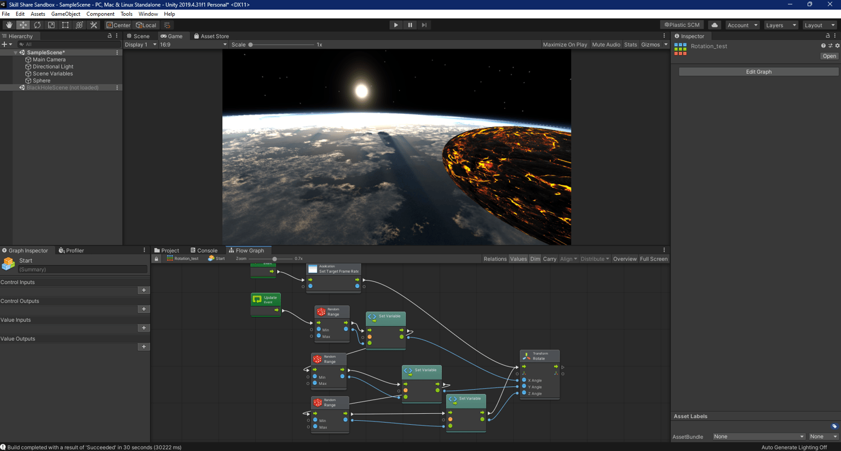Image resolution: width=841 pixels, height=451 pixels.
Task: Toggle Stats overlay
Action: 631,45
